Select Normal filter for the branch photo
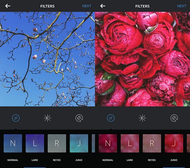 click(13, 143)
